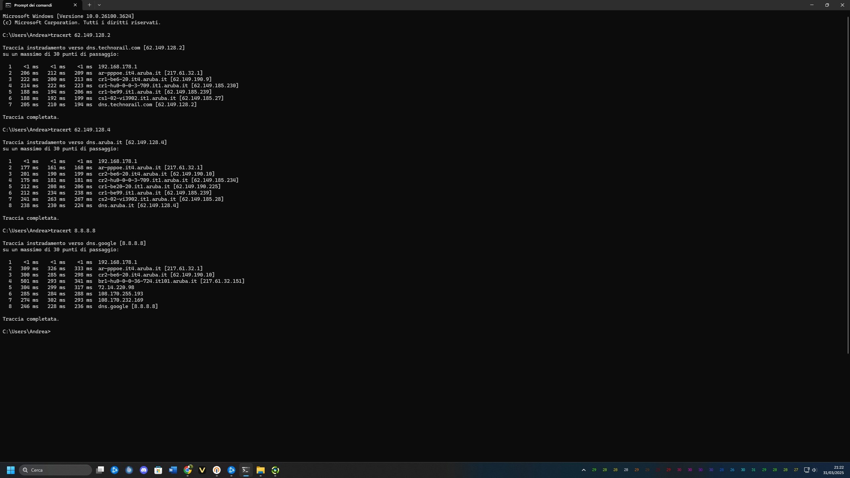This screenshot has height=478, width=850.
Task: Open a new terminal tab with plus button
Action: [89, 5]
